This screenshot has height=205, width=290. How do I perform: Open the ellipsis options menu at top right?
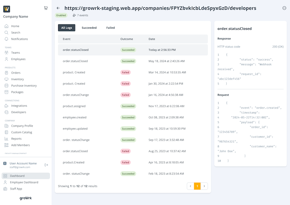pyautogui.click(x=284, y=7)
